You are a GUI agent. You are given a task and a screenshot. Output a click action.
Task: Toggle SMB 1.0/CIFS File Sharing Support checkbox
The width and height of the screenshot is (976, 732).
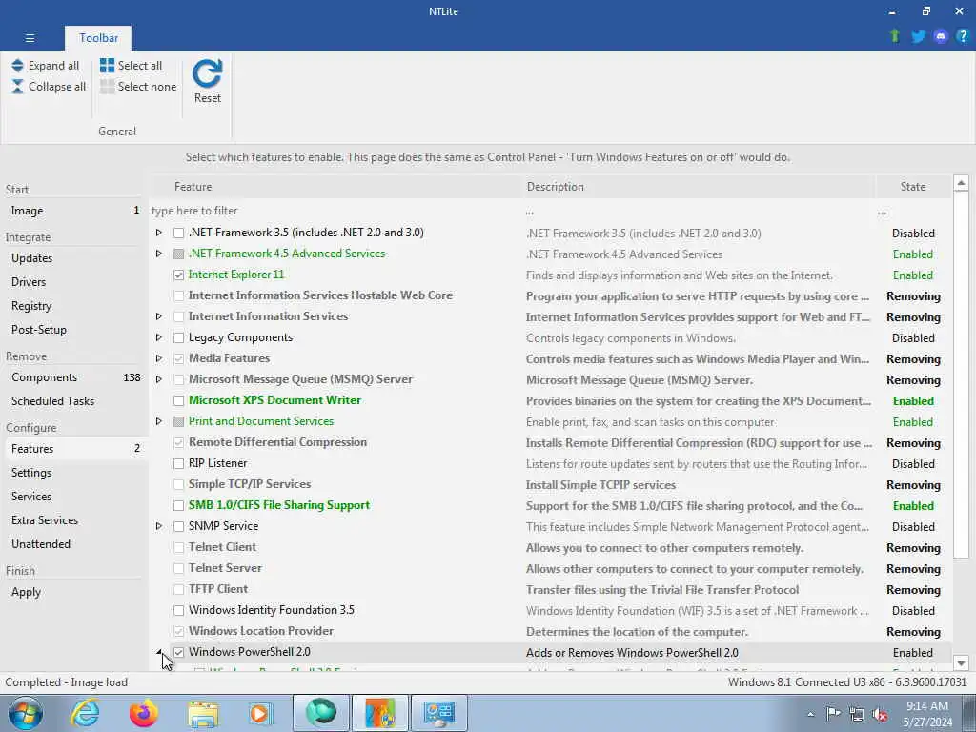[x=178, y=505]
